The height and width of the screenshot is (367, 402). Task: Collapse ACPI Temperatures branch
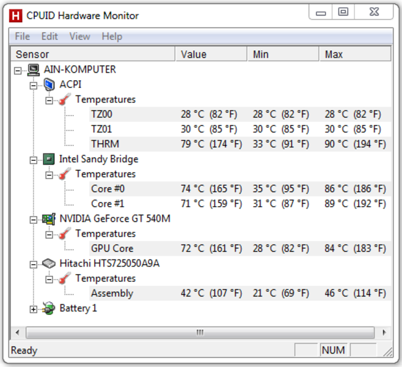tap(49, 100)
